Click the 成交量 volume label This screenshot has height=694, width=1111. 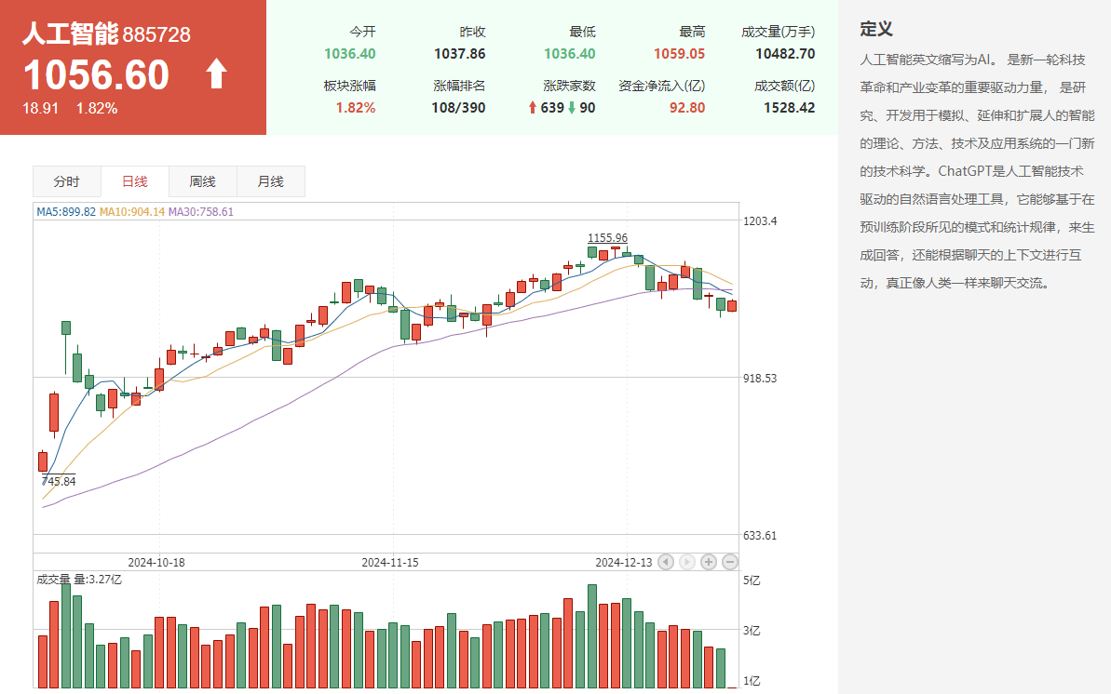pos(53,580)
